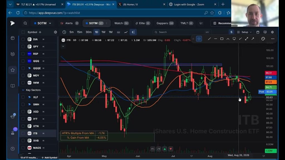The height and width of the screenshot is (160, 285).
Task: Open the color palette drawing option
Action: 263,39
